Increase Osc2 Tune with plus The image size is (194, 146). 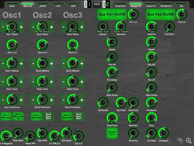tap(51, 82)
